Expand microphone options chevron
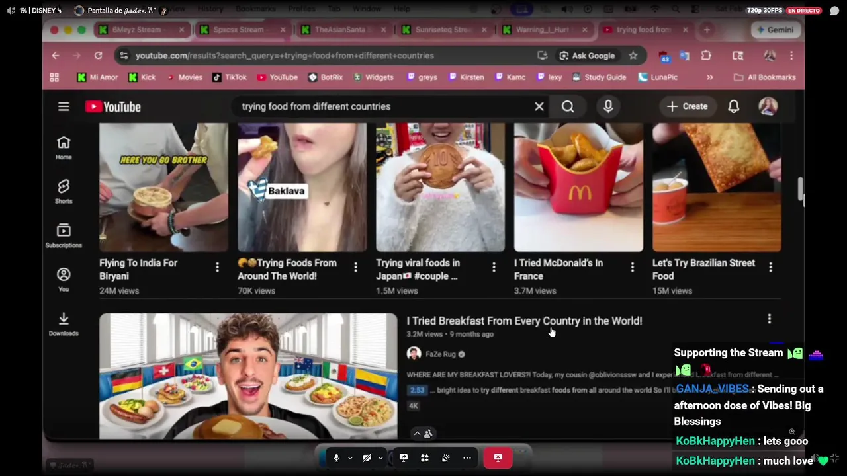The height and width of the screenshot is (476, 847). pos(350,458)
